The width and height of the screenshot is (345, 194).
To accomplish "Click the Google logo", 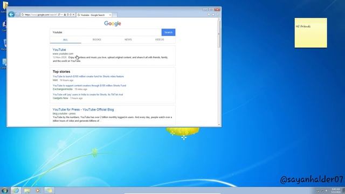I will click(x=113, y=24).
